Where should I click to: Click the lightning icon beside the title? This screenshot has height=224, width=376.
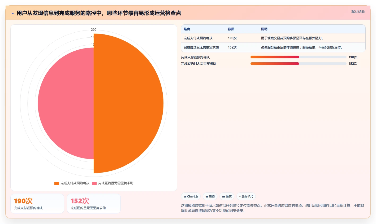12,13
